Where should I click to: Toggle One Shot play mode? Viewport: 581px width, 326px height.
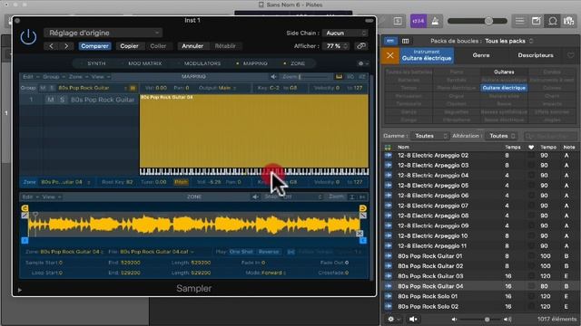point(241,252)
